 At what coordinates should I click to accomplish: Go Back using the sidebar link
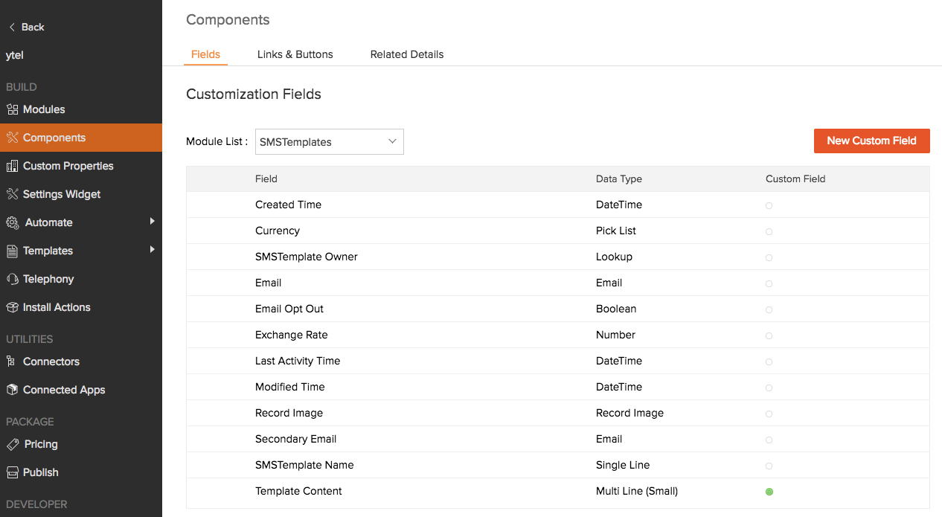27,27
